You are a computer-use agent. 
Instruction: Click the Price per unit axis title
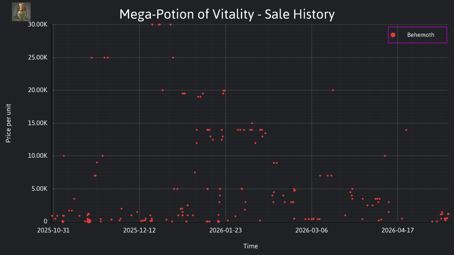pyautogui.click(x=9, y=123)
